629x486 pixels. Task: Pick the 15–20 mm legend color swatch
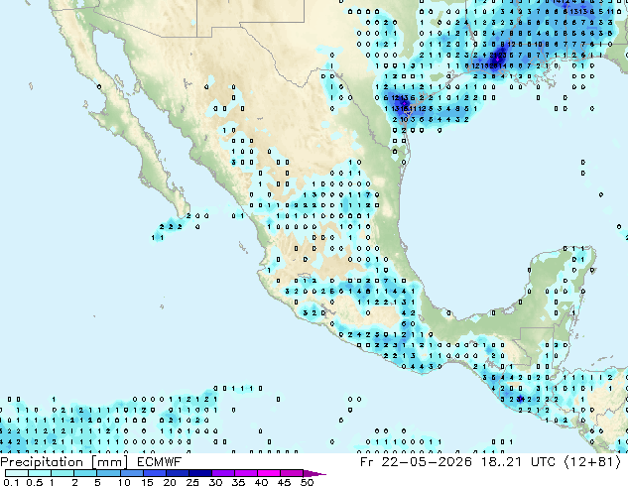pyautogui.click(x=155, y=473)
